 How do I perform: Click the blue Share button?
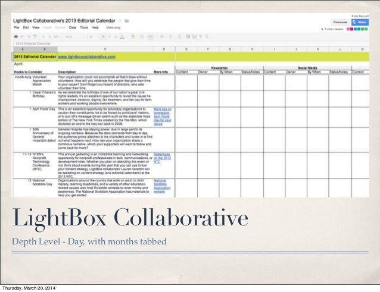click(x=360, y=22)
